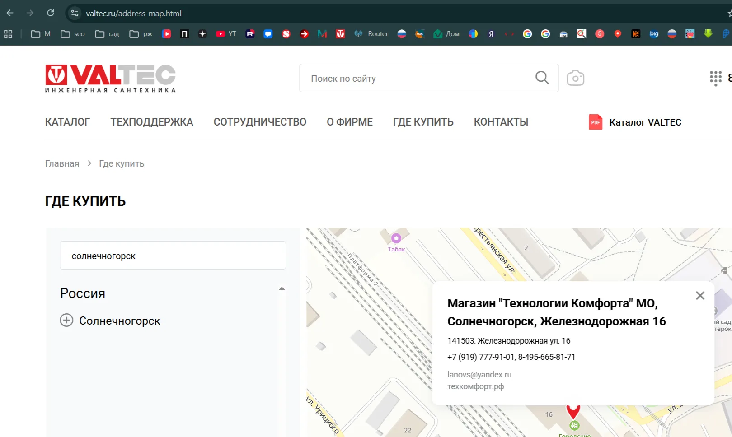
Task: Click the search magnifier icon
Action: coord(542,78)
